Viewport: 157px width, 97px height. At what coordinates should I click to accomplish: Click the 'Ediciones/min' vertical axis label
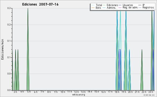tap(2, 49)
